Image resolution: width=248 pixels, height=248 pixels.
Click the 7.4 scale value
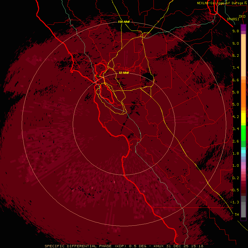coord(236,68)
